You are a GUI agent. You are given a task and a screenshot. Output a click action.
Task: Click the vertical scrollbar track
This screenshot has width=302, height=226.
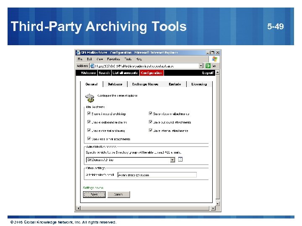[x=218, y=136]
